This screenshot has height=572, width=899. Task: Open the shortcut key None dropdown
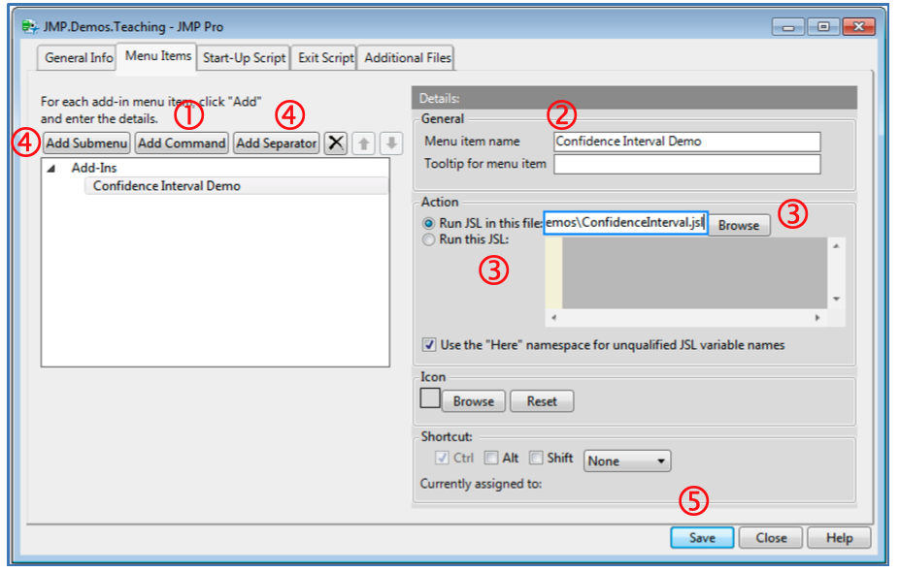coord(626,460)
